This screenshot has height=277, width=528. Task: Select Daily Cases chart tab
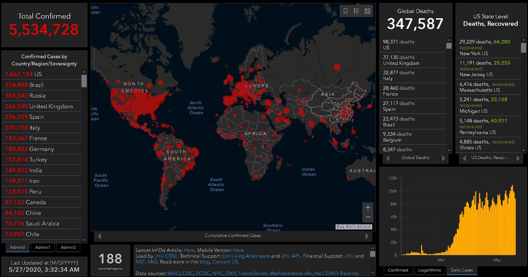coord(462,270)
